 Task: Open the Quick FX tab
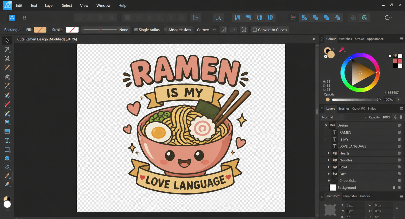(x=358, y=109)
